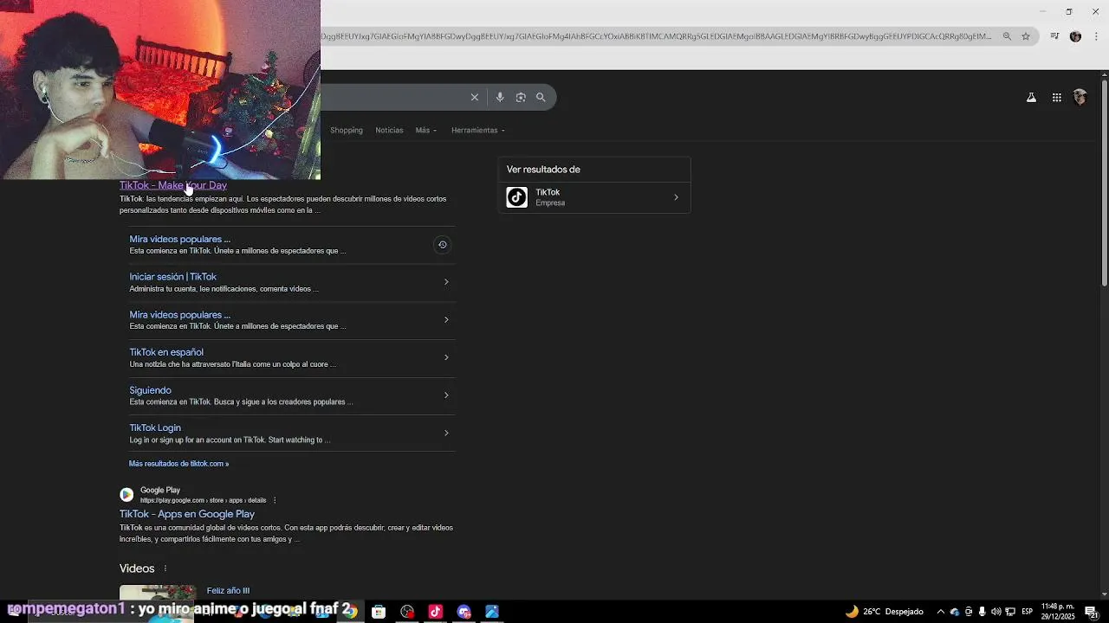Expand the Herramientas tools dropdown

(x=477, y=131)
